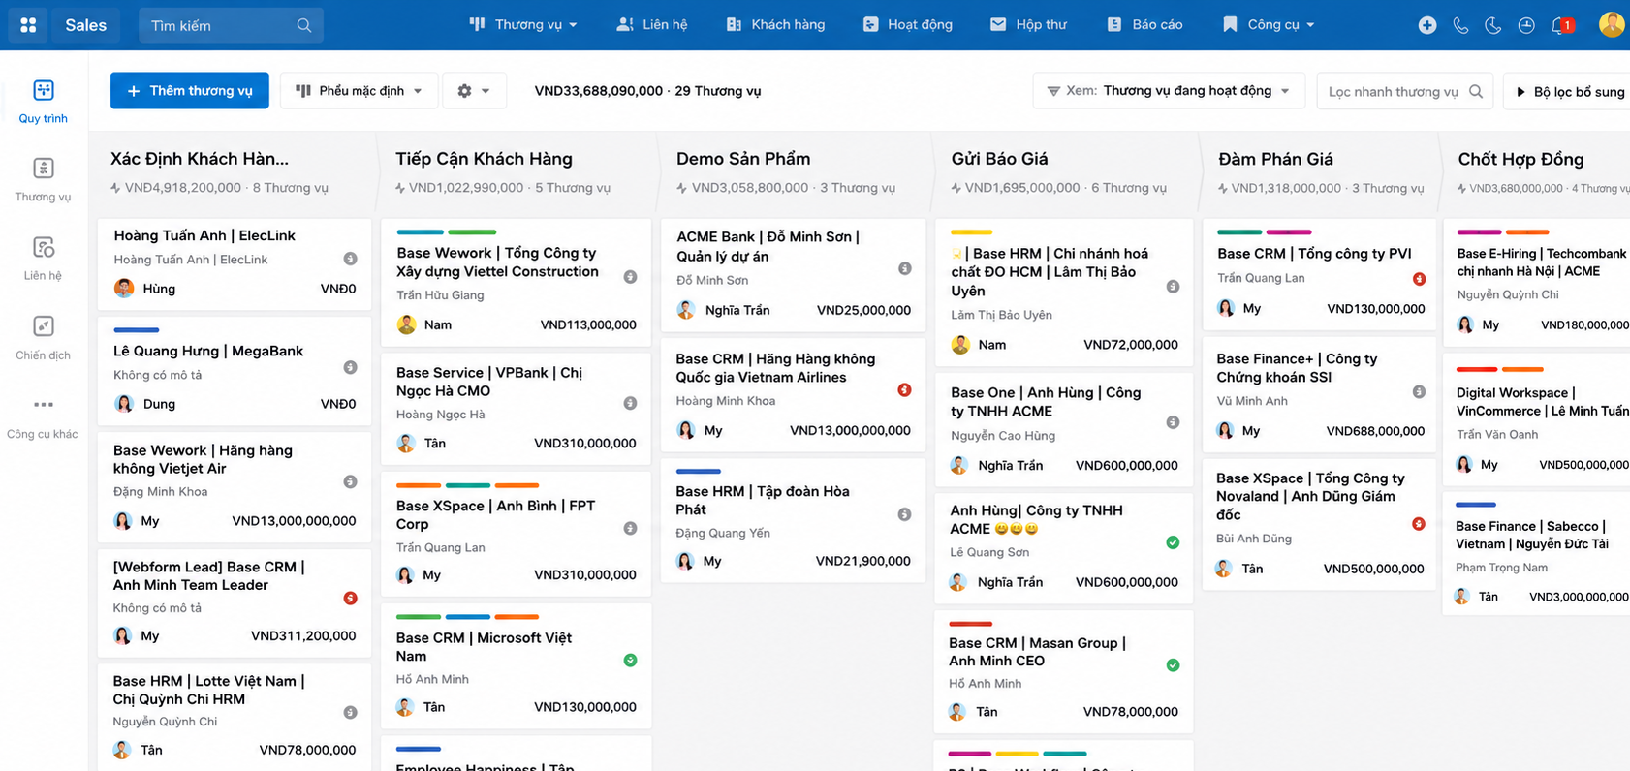1630x771 pixels.
Task: Open notifications bell icon
Action: [x=1560, y=25]
